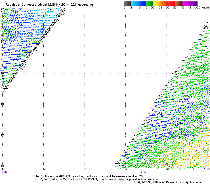Click the 'NOAA/NESDIS/Office of Research and Applications' credit

point(167,182)
